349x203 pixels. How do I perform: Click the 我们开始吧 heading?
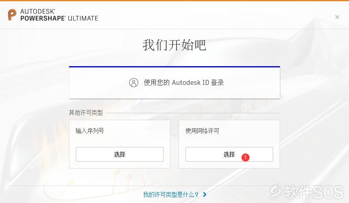[x=174, y=45]
